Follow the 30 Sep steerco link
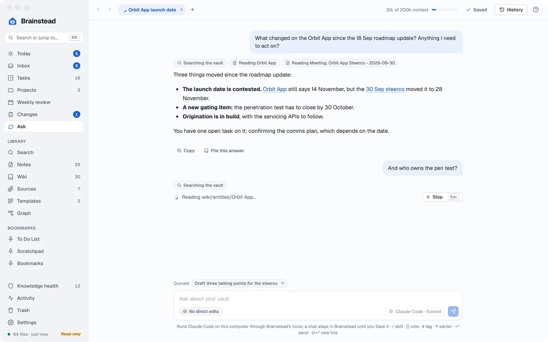Viewport: 548px width, 342px height. (385, 89)
